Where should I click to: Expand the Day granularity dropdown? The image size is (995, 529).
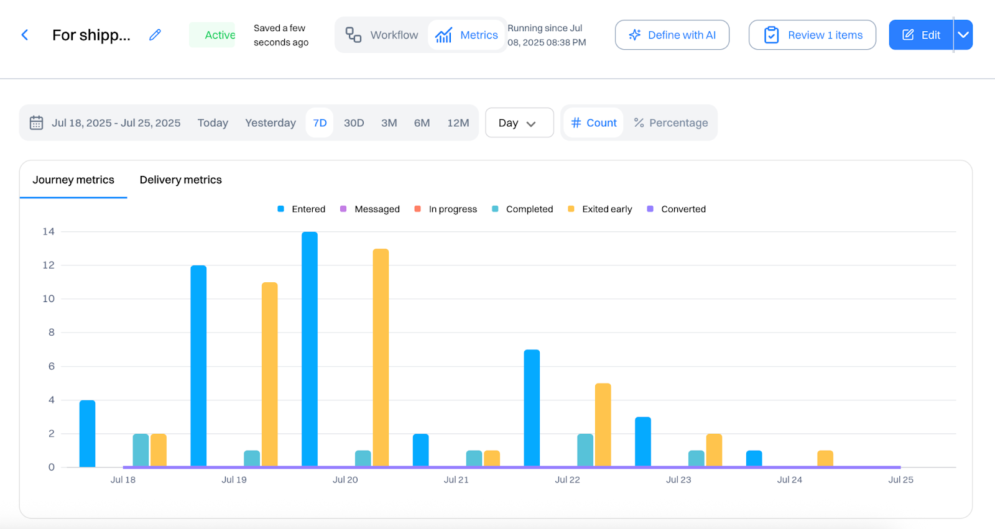pyautogui.click(x=519, y=122)
